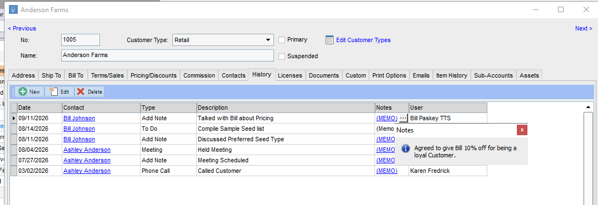Click the 'Bill Paskey TTS' user cell
This screenshot has height=205, width=598.
[x=448, y=118]
